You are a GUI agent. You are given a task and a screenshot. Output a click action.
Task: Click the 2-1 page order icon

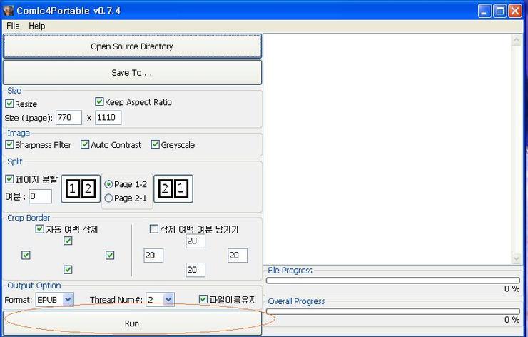pos(173,189)
